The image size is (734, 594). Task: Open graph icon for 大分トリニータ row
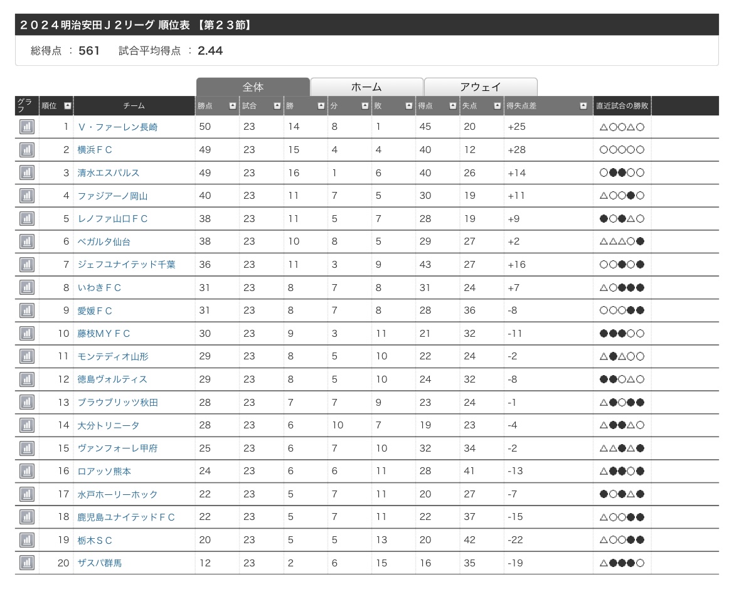[x=27, y=425]
